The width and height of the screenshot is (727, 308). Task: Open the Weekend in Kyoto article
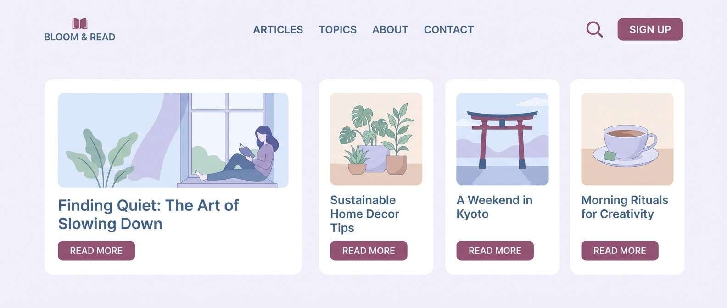[x=495, y=251]
